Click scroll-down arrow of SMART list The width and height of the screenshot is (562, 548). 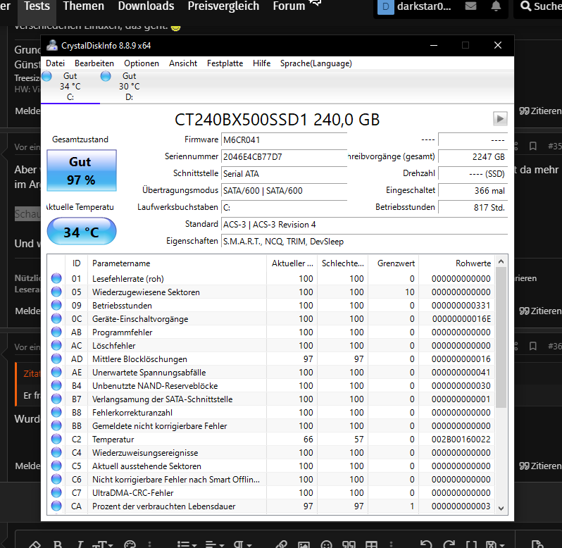[501, 509]
